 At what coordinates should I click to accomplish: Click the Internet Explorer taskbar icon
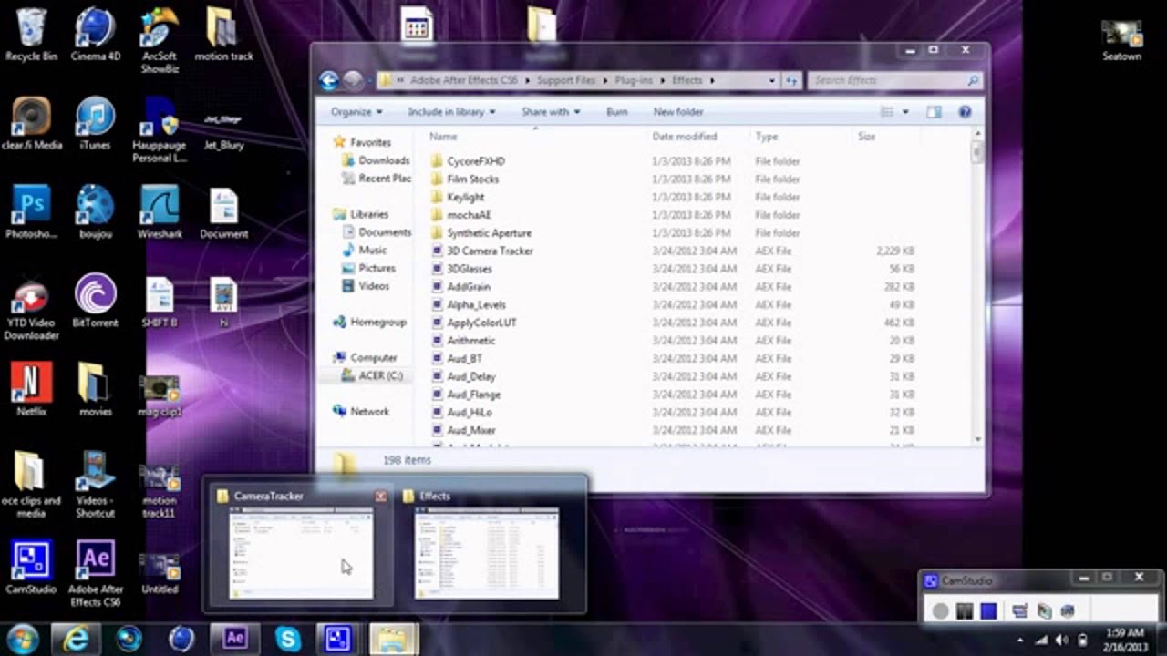point(76,640)
